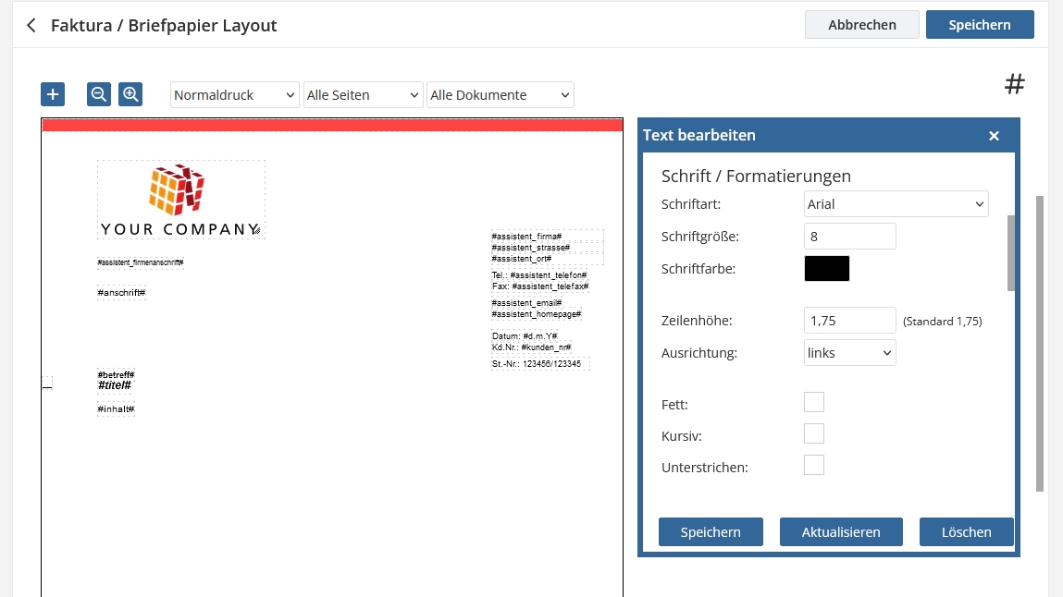Close the Text bearbeiten panel
1063x597 pixels.
pos(994,136)
